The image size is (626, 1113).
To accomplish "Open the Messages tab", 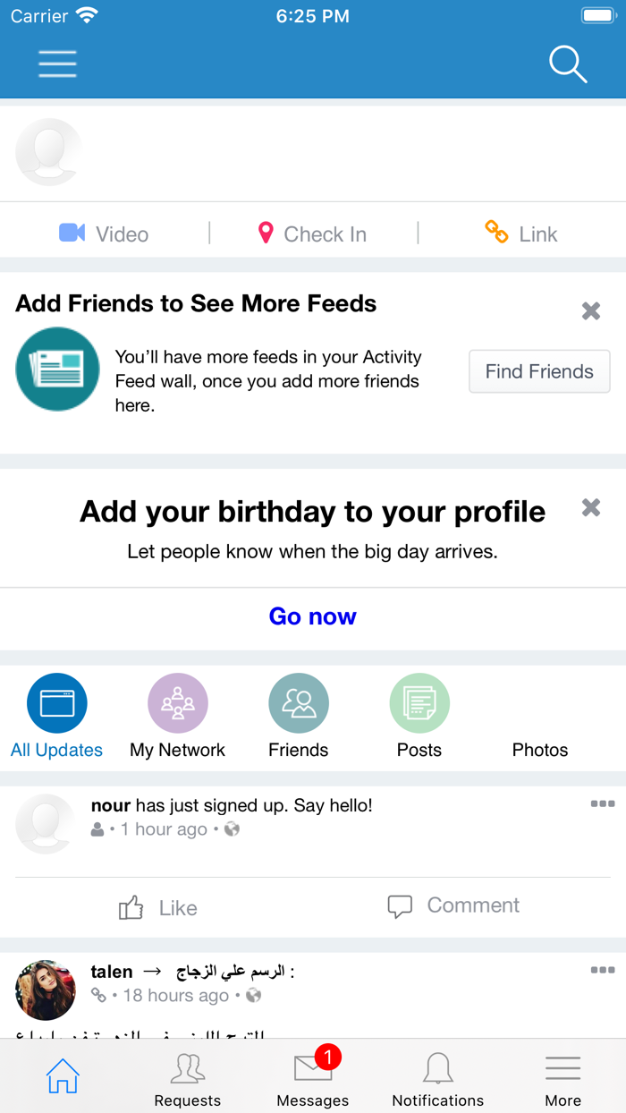I will (313, 1078).
